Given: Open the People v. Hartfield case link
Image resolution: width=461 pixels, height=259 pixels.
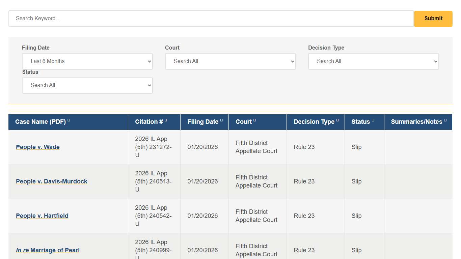Looking at the screenshot, I should coord(42,216).
